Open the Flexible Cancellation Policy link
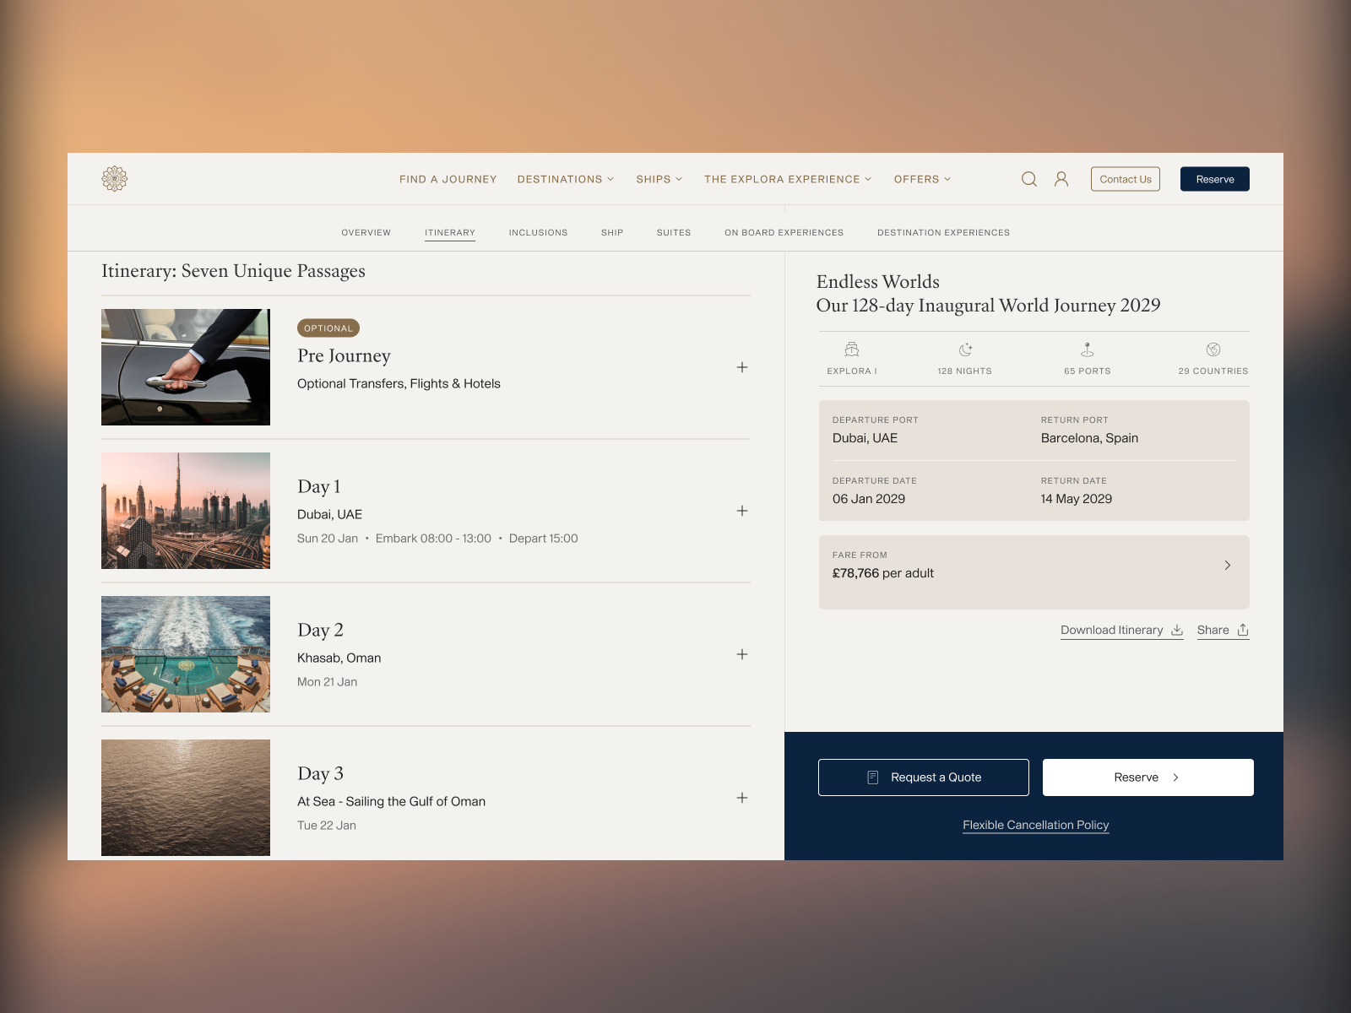1351x1013 pixels. click(x=1036, y=825)
